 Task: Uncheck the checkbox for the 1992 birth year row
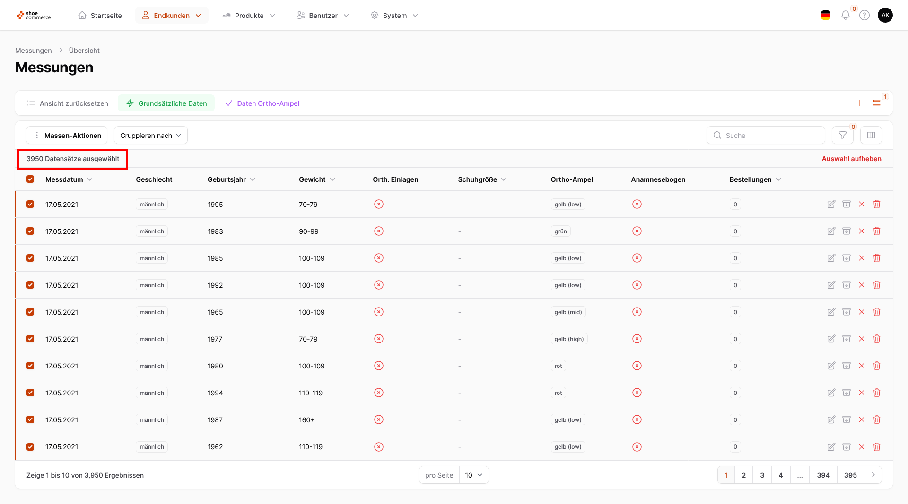pyautogui.click(x=30, y=285)
